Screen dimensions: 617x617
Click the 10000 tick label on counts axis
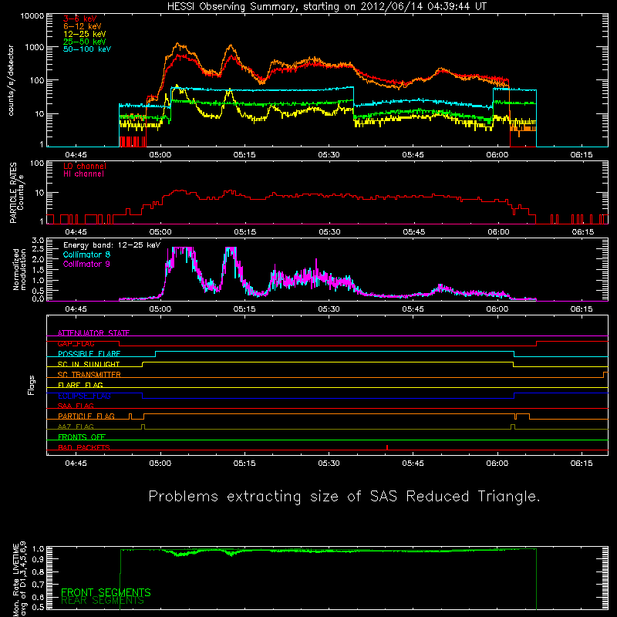point(32,15)
